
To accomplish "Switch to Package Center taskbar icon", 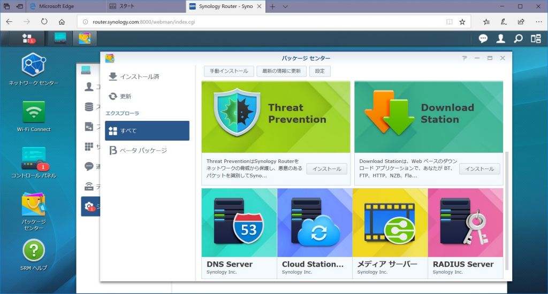I will (x=85, y=38).
